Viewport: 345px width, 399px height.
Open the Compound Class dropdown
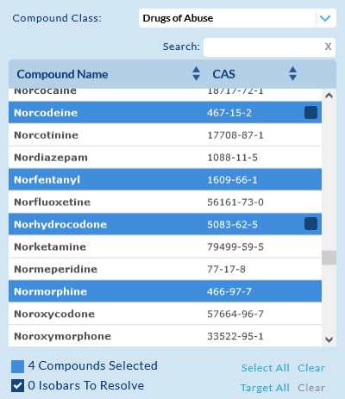point(237,18)
